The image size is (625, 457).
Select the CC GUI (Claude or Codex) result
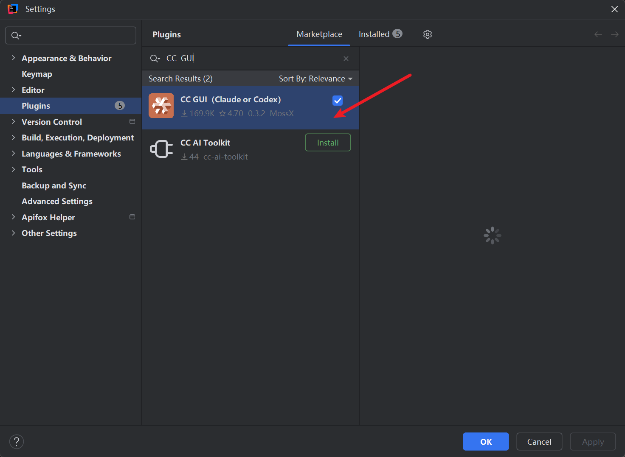(251, 108)
